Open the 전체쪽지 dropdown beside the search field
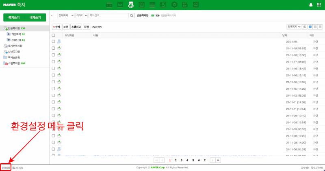The image size is (325, 171). [66, 15]
